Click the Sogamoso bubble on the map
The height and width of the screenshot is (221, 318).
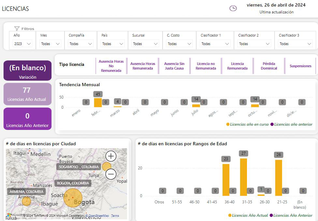pyautogui.click(x=107, y=166)
